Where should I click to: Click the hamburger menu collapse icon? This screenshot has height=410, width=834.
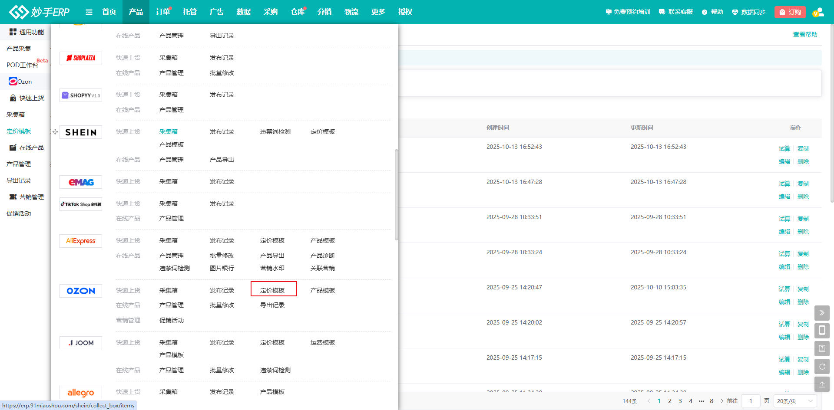click(89, 12)
